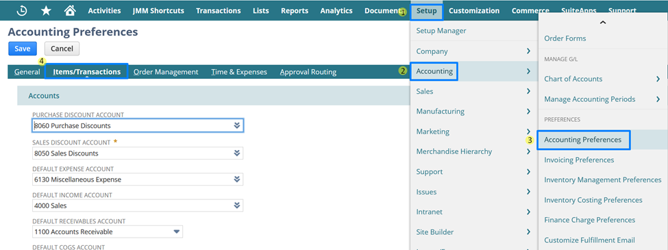Select Finance Charge Preferences

point(590,220)
